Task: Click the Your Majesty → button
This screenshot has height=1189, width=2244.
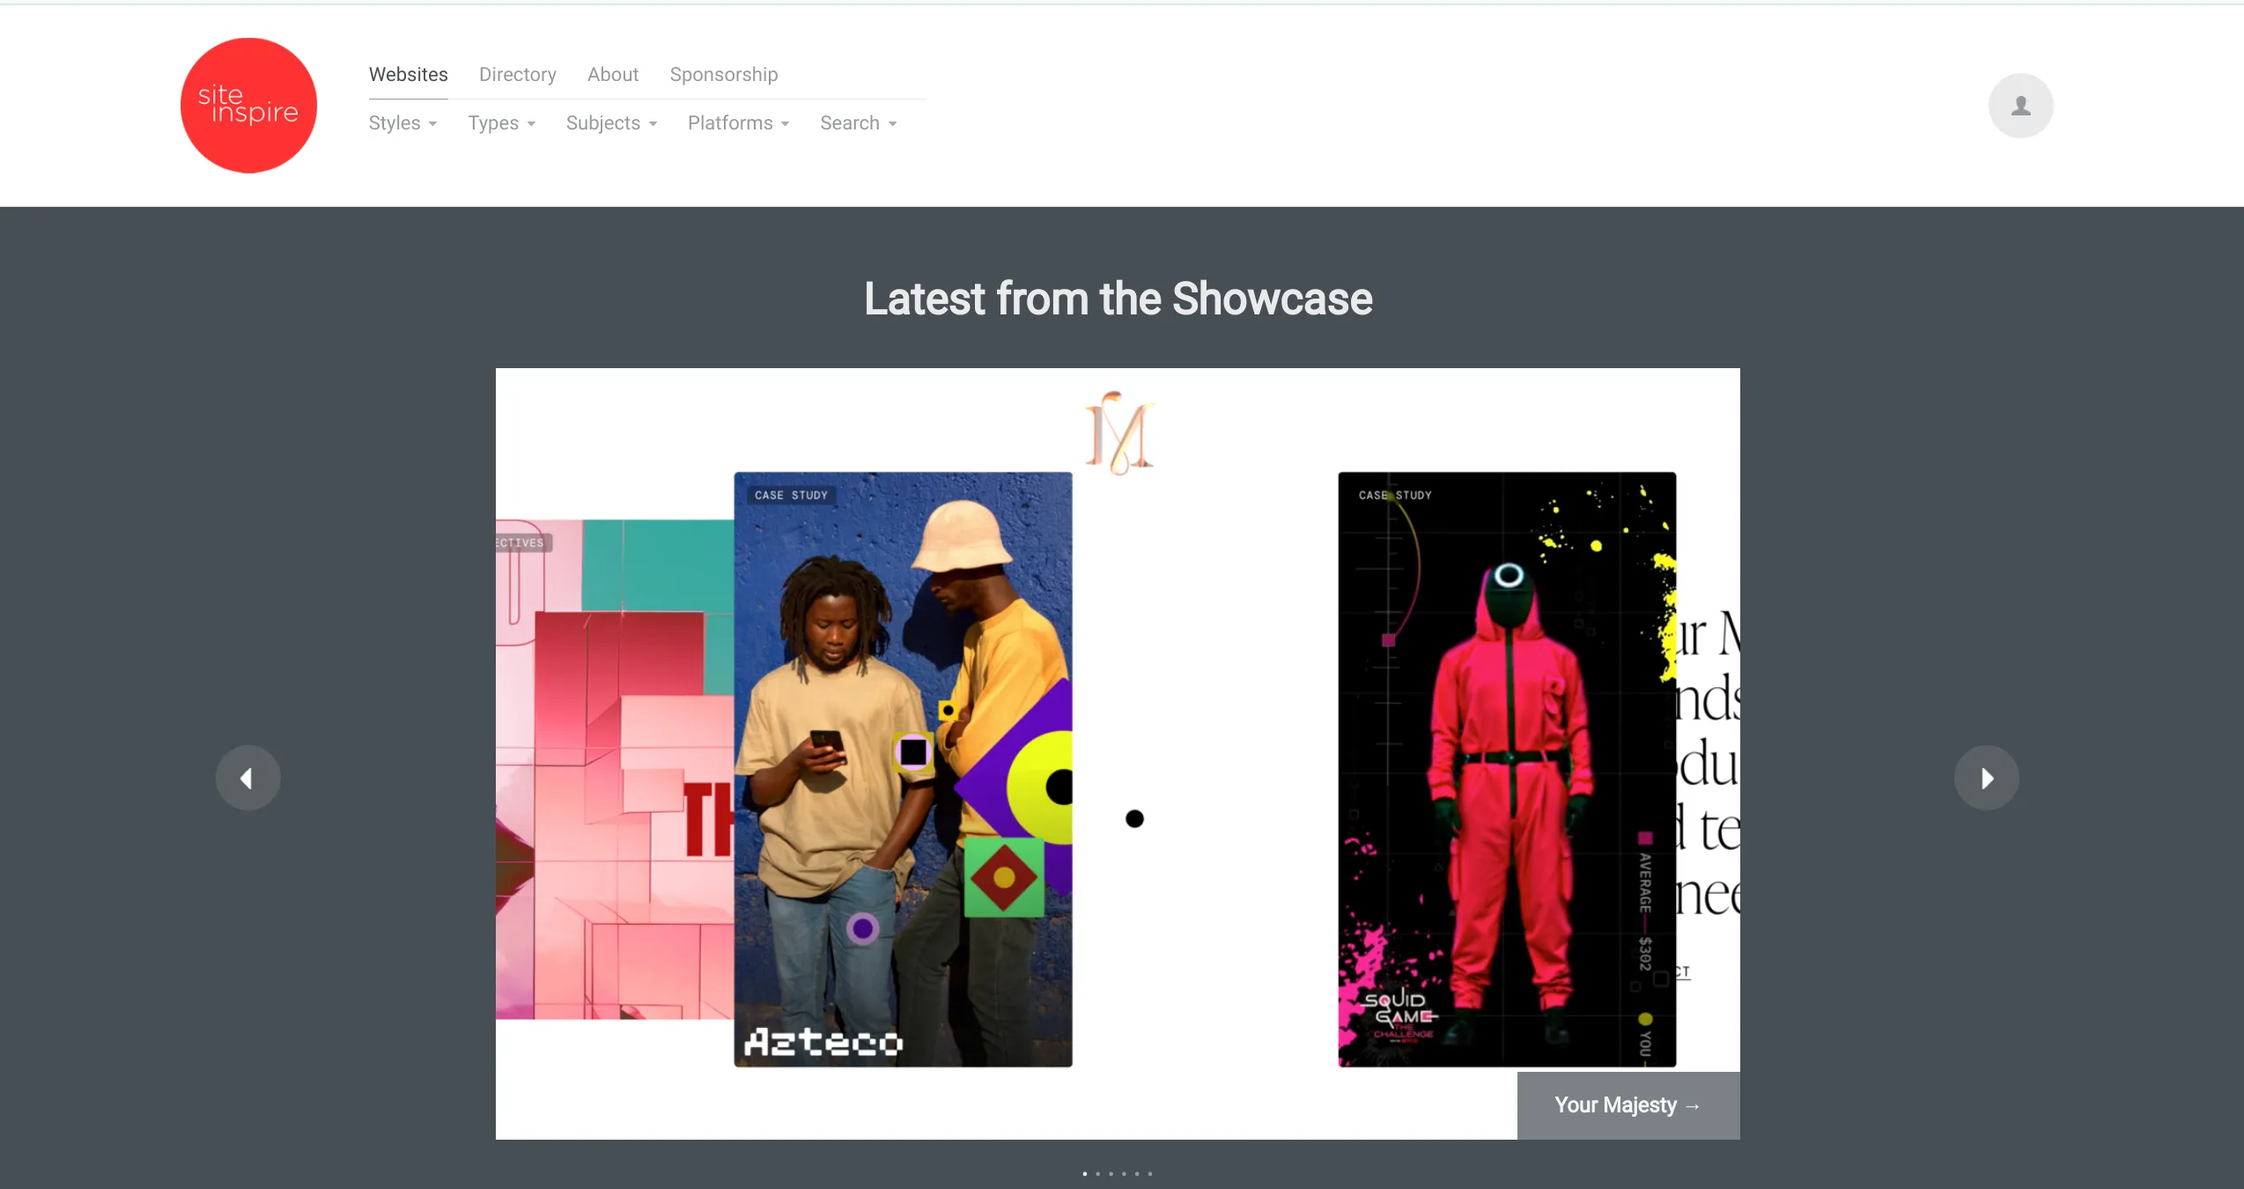Action: pyautogui.click(x=1628, y=1105)
